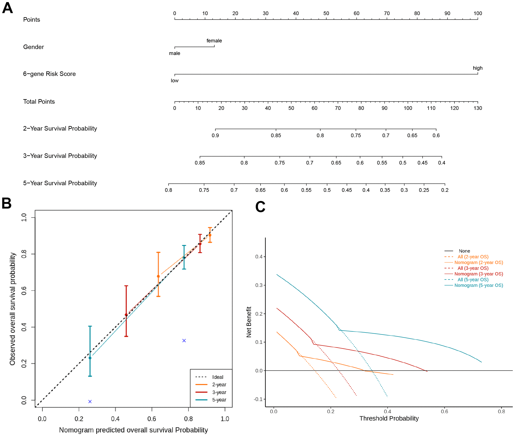
Task: Click the -0.1 tick on Net Benefit axis
Action: pyautogui.click(x=258, y=399)
